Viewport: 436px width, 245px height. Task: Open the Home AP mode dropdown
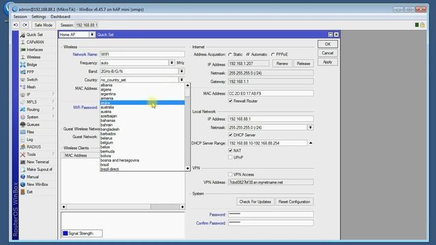tap(92, 35)
